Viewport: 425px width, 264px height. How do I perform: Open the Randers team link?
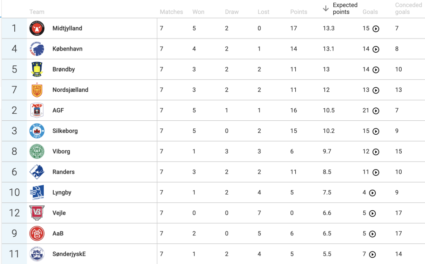(64, 172)
